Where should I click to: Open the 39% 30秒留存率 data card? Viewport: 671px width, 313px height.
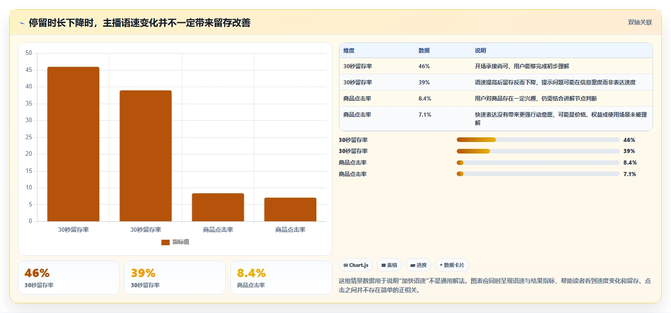coord(175,278)
